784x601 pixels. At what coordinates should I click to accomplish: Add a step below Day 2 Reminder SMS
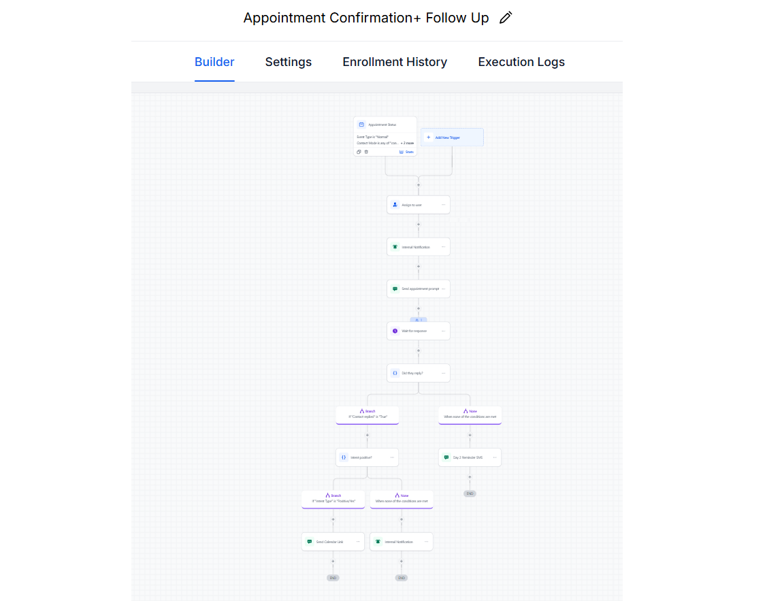coord(470,477)
